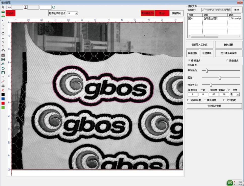Click 模板导入工作区 button
Image resolution: width=244 pixels, height=186 pixels.
click(x=199, y=45)
